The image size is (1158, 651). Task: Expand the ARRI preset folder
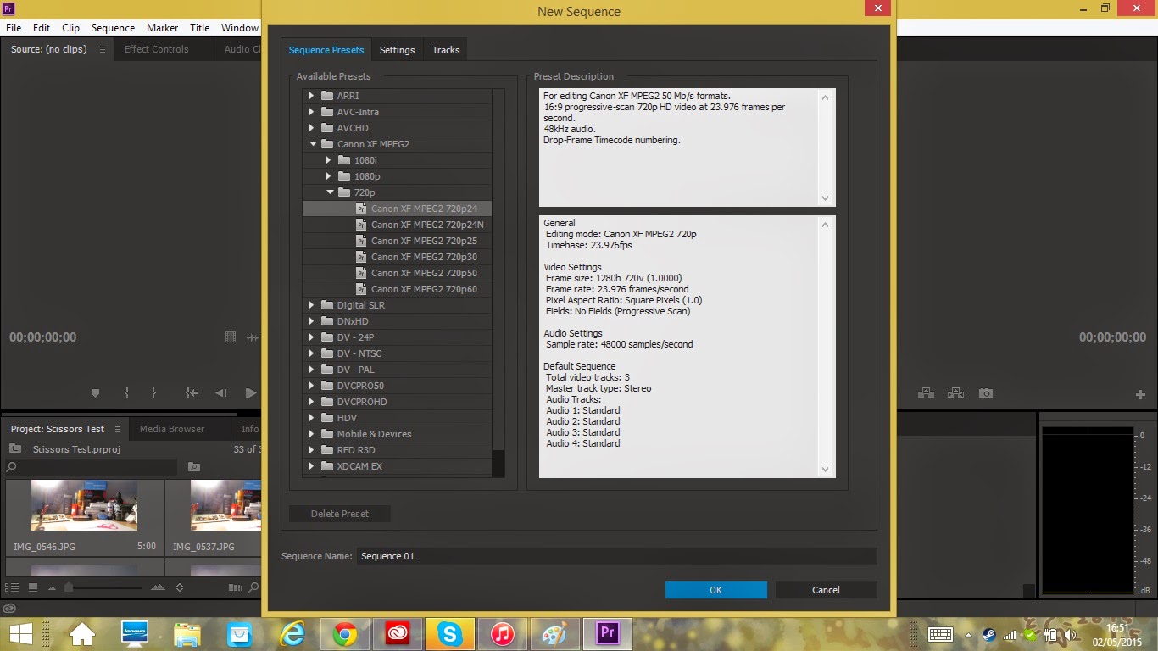pyautogui.click(x=311, y=96)
